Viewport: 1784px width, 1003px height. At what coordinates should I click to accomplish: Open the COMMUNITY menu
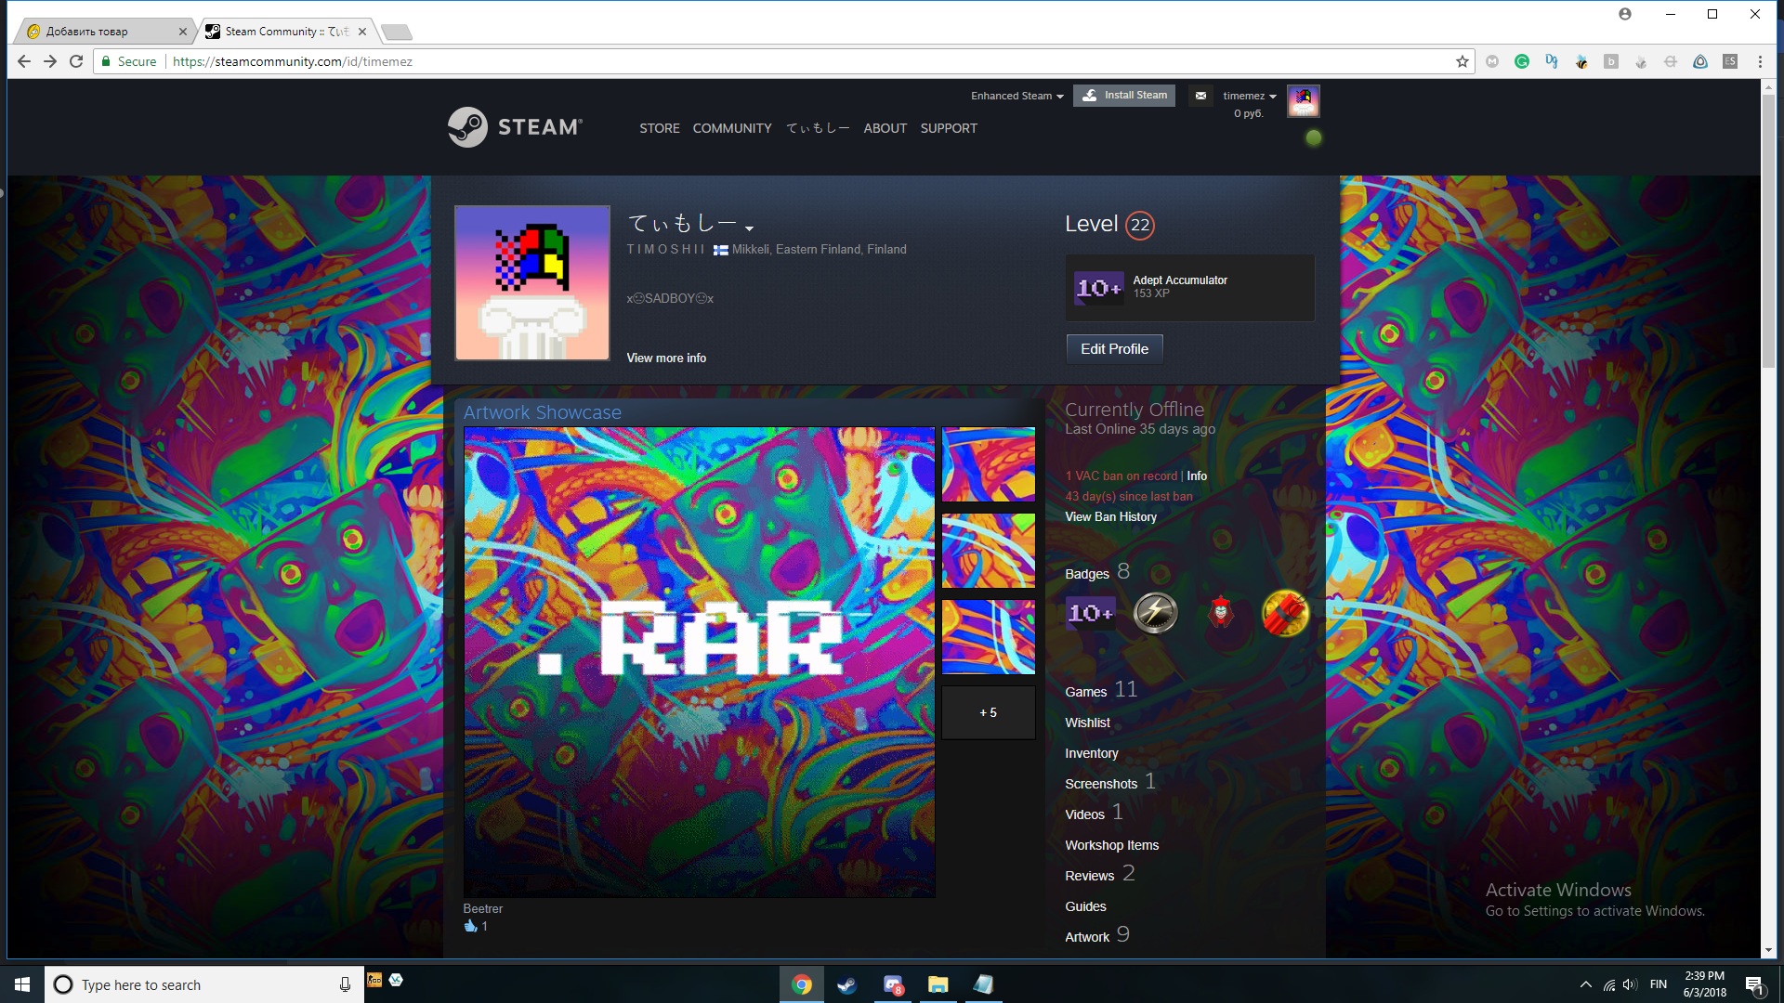tap(732, 128)
